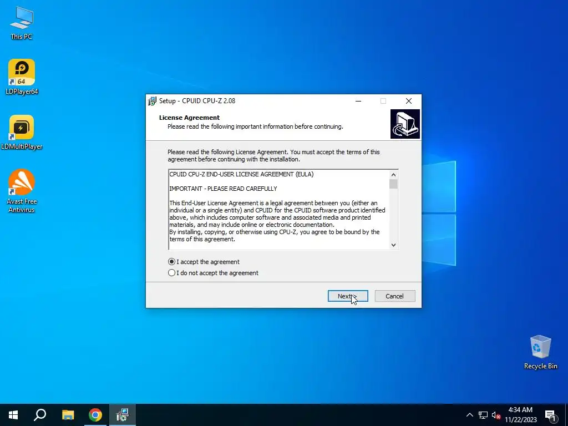Image resolution: width=568 pixels, height=426 pixels.
Task: Click the muted volume tray icon
Action: coord(496,415)
